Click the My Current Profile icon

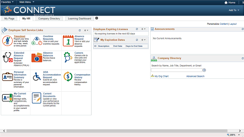[8, 98]
